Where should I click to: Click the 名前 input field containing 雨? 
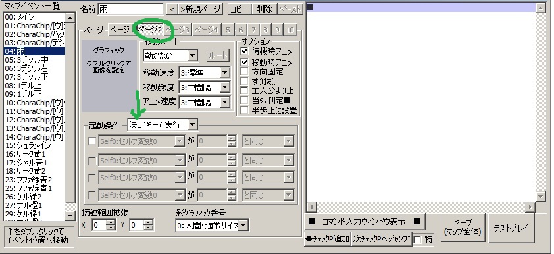tap(131, 9)
